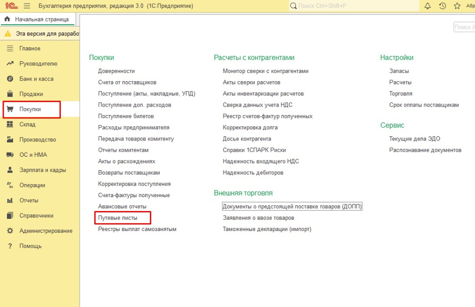Click the warning triangle icon
475x307 pixels.
(8, 33)
